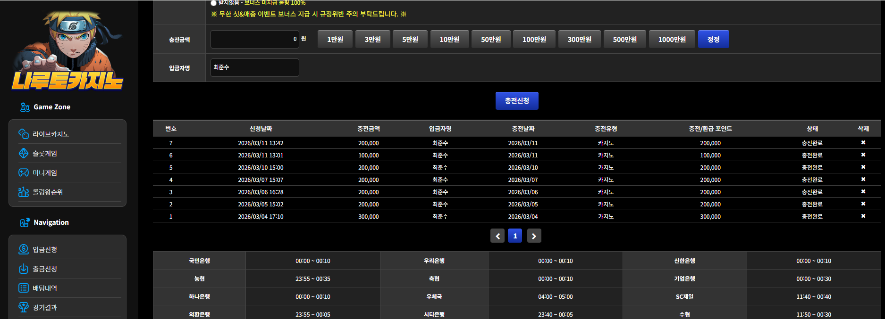Delete deposit record number 7

click(863, 142)
